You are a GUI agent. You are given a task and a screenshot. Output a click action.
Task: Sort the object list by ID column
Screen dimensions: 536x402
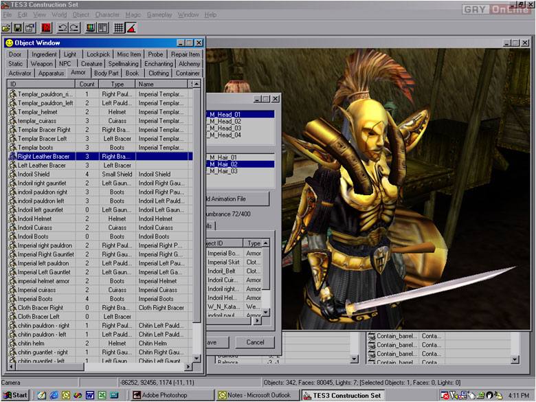coord(41,84)
